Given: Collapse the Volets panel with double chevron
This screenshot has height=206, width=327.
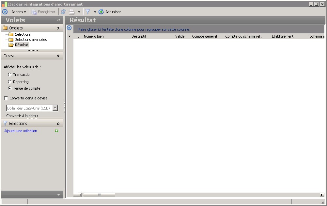Looking at the screenshot, I should tap(58, 20).
